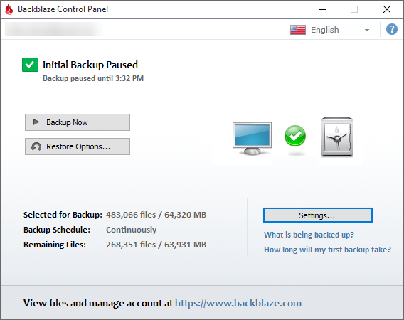Expand the English language dropdown arrow
Viewport: 404px width, 320px height.
pyautogui.click(x=367, y=30)
